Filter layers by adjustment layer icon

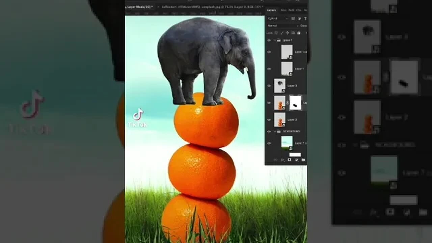coord(299,18)
